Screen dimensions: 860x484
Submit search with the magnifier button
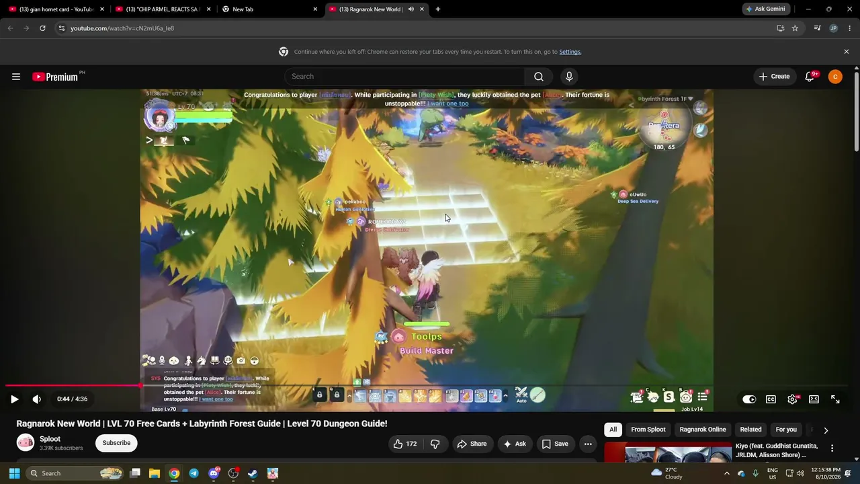click(x=539, y=77)
